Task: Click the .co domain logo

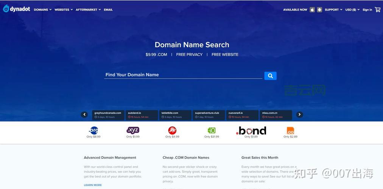Action: pyautogui.click(x=290, y=131)
